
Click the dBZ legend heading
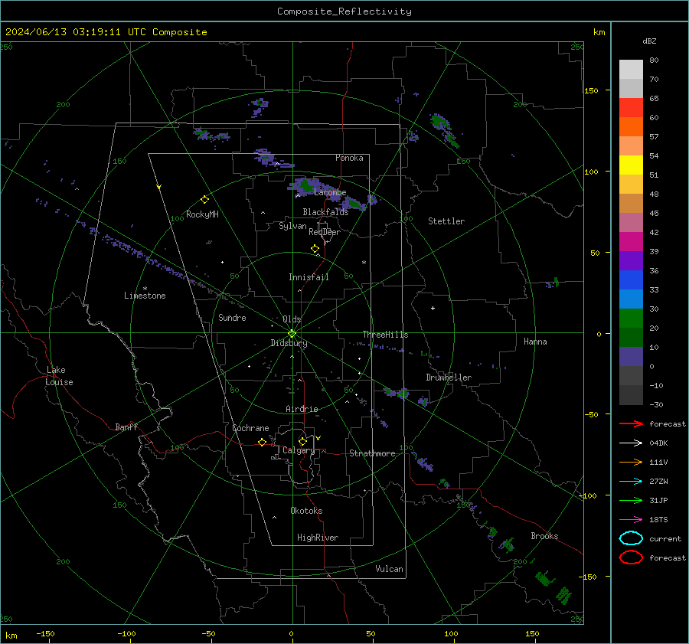pyautogui.click(x=649, y=41)
